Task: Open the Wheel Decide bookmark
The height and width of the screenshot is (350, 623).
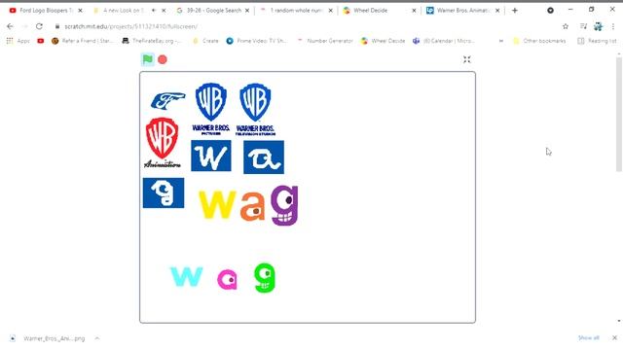Action: [x=383, y=41]
